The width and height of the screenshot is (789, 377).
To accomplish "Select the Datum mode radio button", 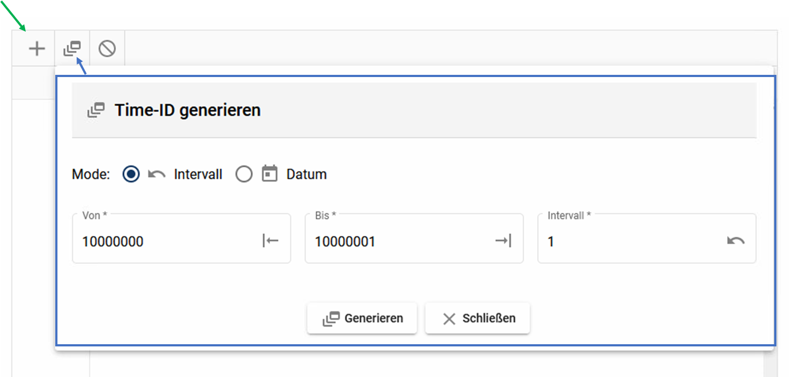I will (243, 174).
